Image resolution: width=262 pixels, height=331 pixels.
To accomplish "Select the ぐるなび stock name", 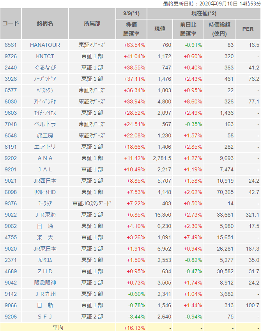I will (x=45, y=68).
